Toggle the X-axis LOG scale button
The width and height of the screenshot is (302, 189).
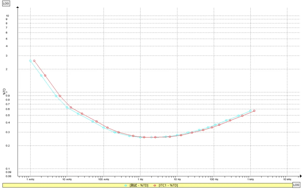(296, 185)
